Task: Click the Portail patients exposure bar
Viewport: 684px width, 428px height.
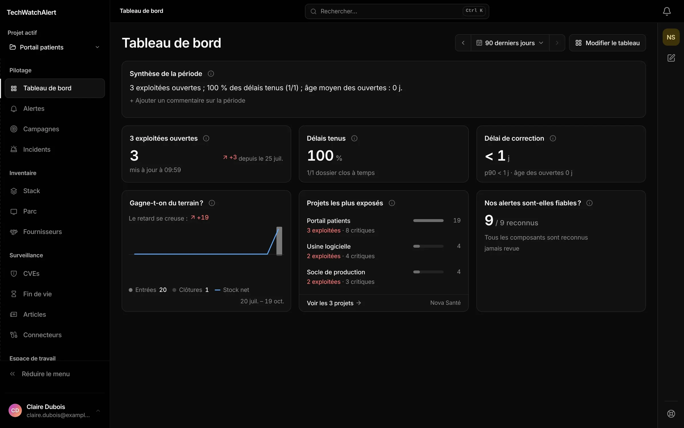Action: (x=428, y=221)
